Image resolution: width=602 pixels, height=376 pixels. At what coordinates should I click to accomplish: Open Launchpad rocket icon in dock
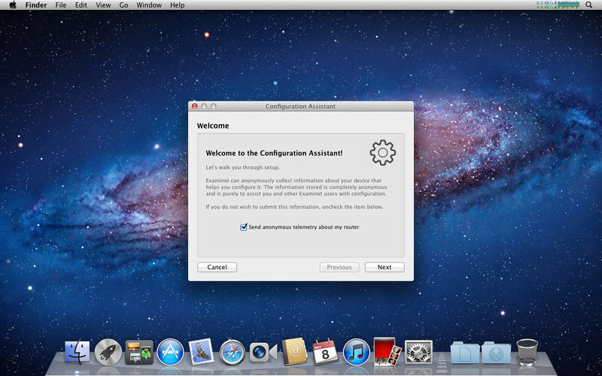point(108,351)
